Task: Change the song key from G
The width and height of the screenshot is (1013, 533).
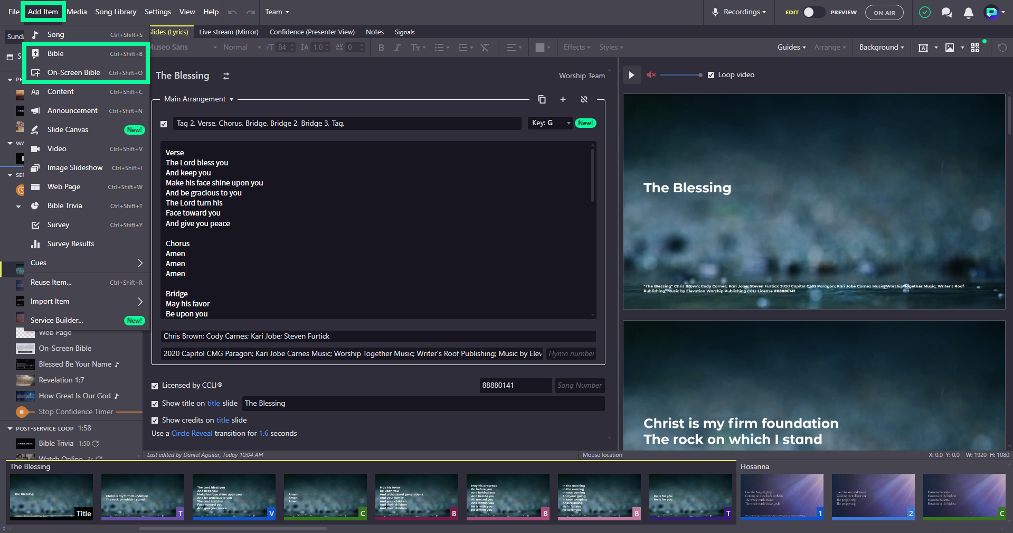Action: pos(551,123)
